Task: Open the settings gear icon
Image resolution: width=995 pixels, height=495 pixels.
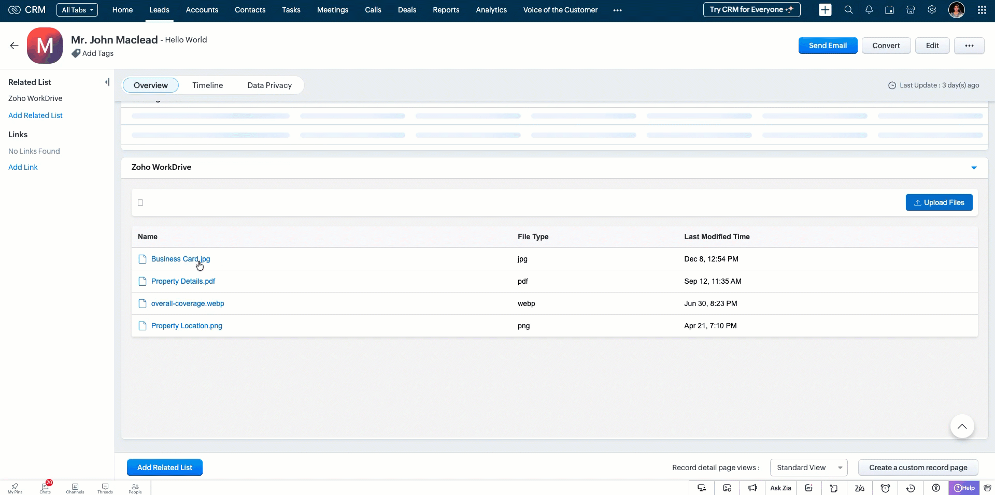Action: coord(932,10)
